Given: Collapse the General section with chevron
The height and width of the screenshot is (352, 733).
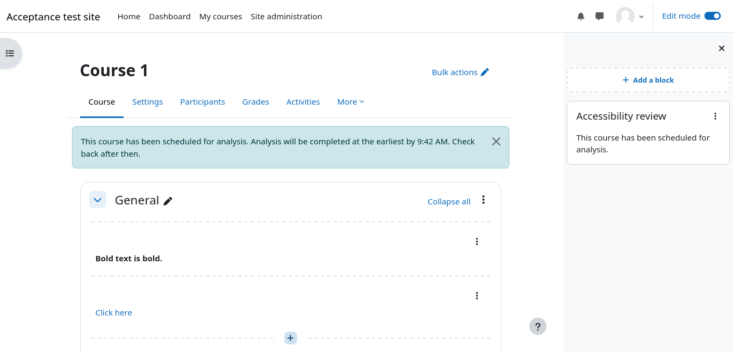Looking at the screenshot, I should coord(97,200).
